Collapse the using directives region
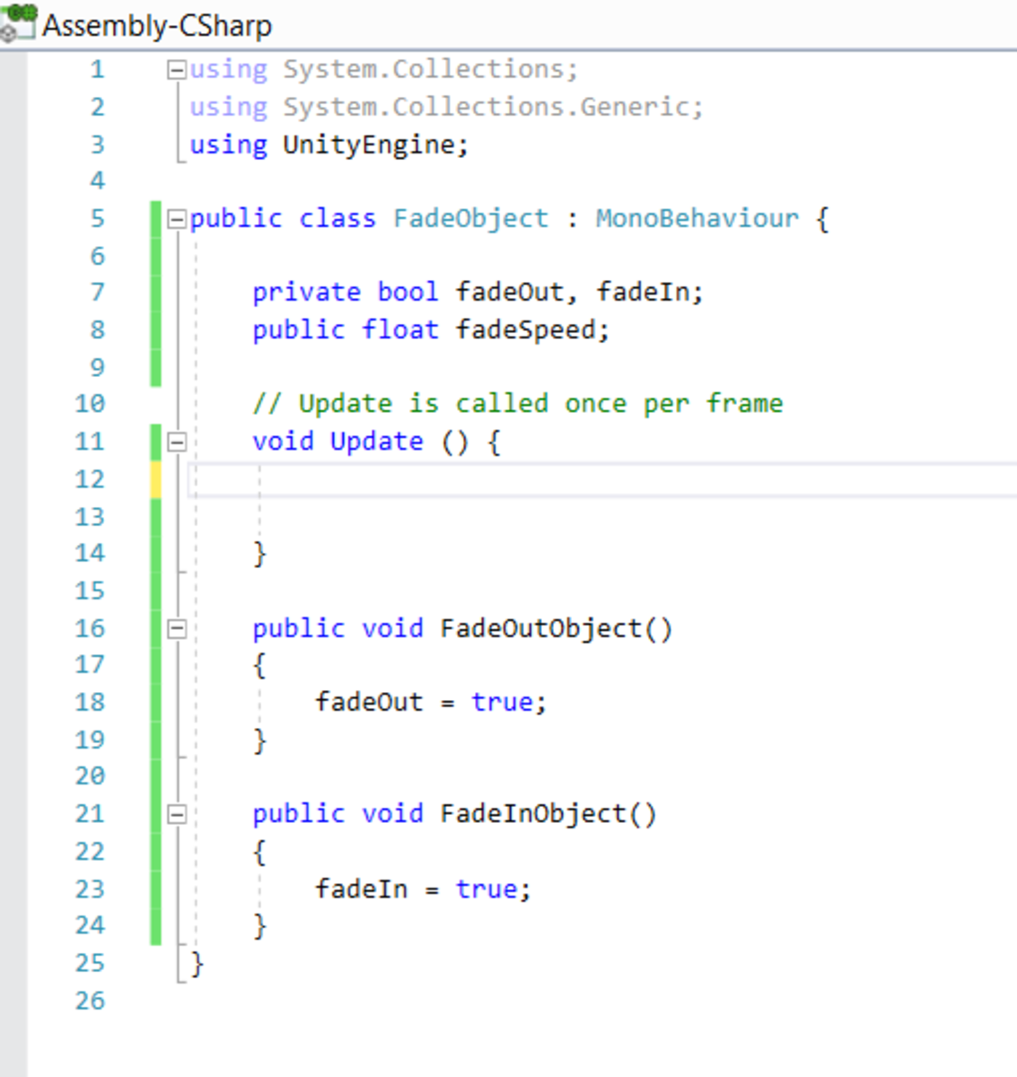The height and width of the screenshot is (1077, 1017). (x=176, y=69)
